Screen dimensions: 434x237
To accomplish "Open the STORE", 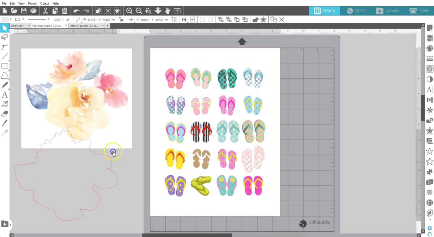I will (356, 11).
